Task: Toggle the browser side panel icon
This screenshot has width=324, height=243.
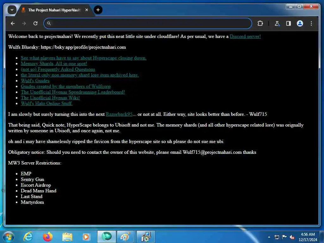Action: [289, 23]
